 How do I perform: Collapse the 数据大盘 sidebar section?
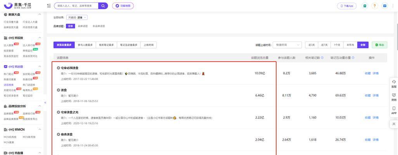(x=40, y=15)
